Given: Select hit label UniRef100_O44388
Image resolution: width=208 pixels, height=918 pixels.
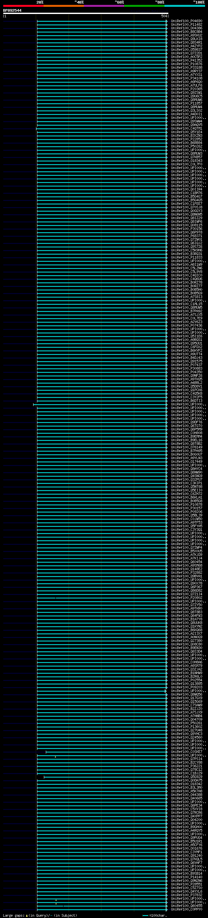Looking at the screenshot, I should click(x=187, y=794).
